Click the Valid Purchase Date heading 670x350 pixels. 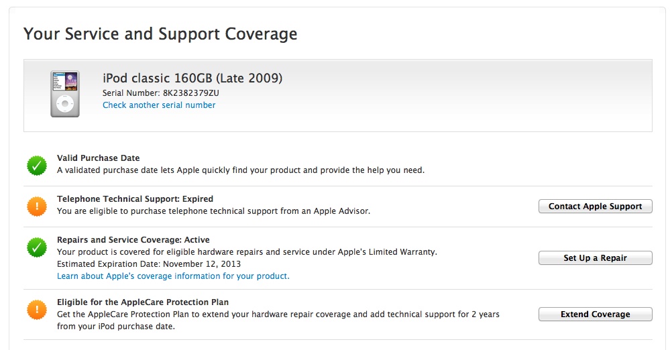99,158
